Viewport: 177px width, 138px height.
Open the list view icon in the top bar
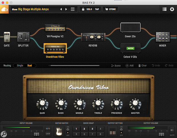point(164,9)
